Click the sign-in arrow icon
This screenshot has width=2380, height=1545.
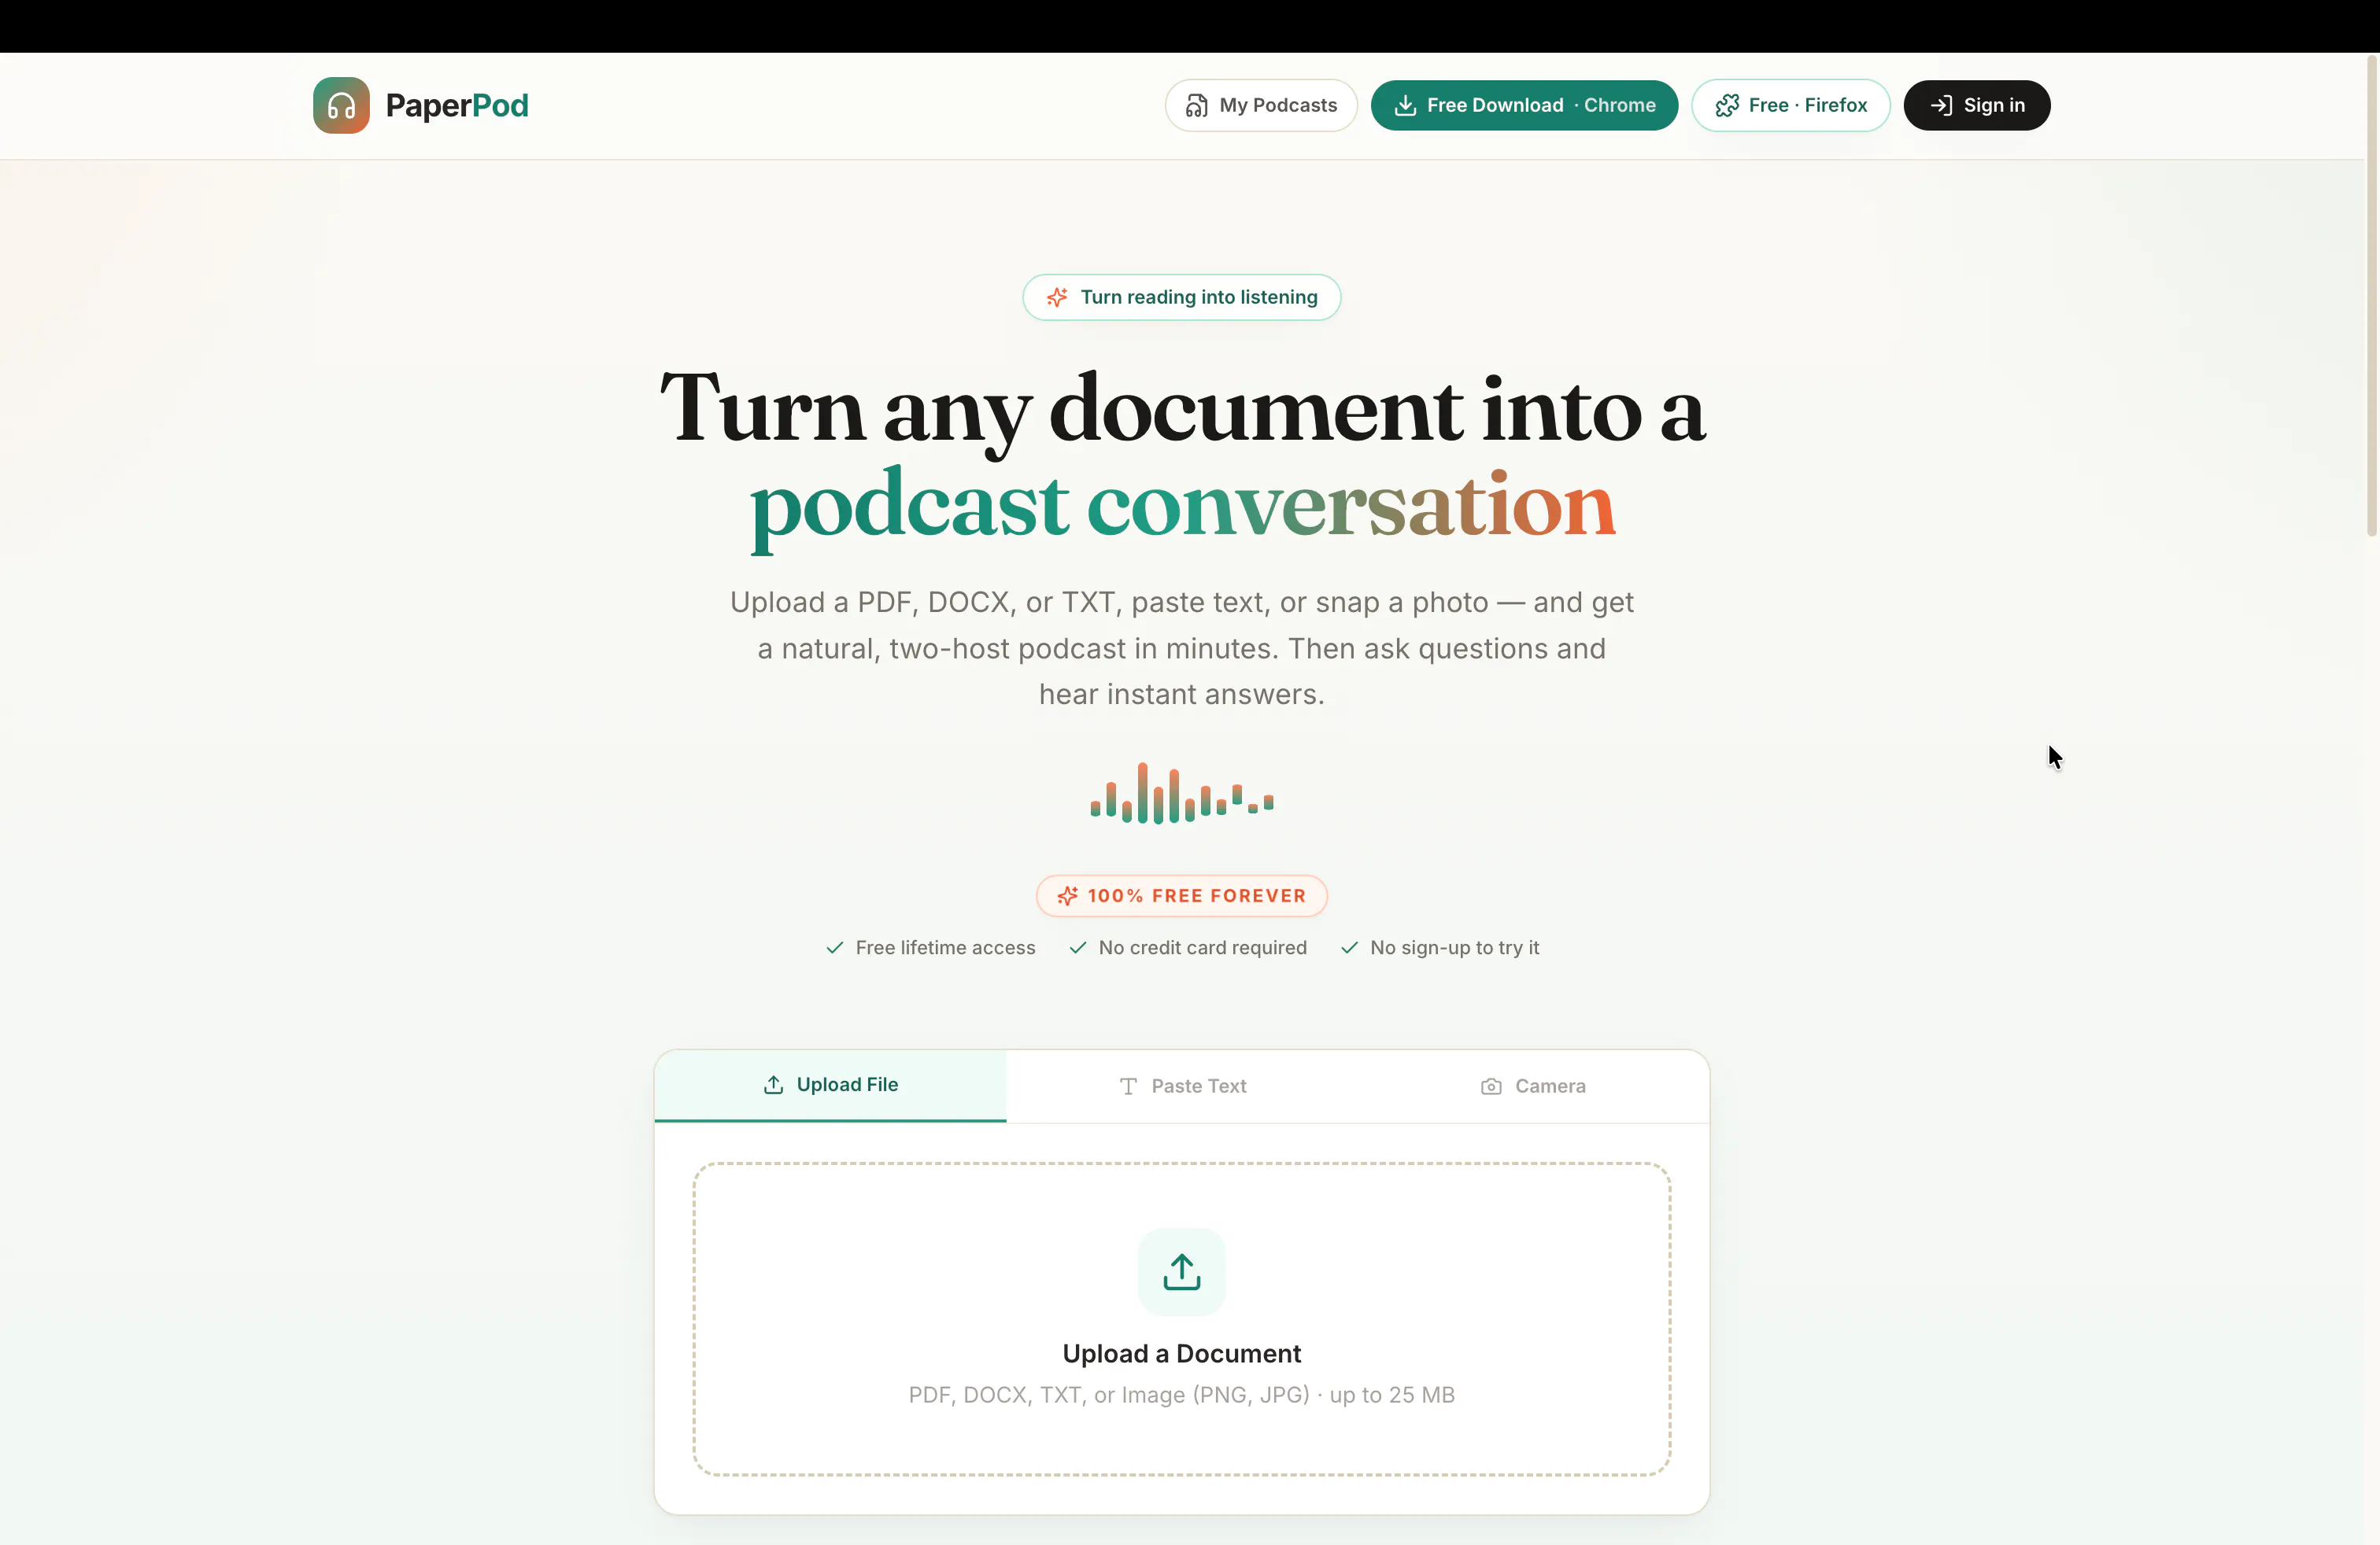pyautogui.click(x=1941, y=105)
